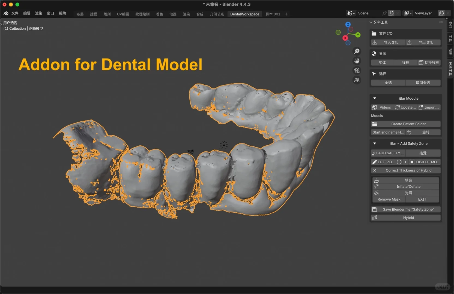Click the 牙科工具 panel drag handle
454x294 pixels.
coord(441,22)
